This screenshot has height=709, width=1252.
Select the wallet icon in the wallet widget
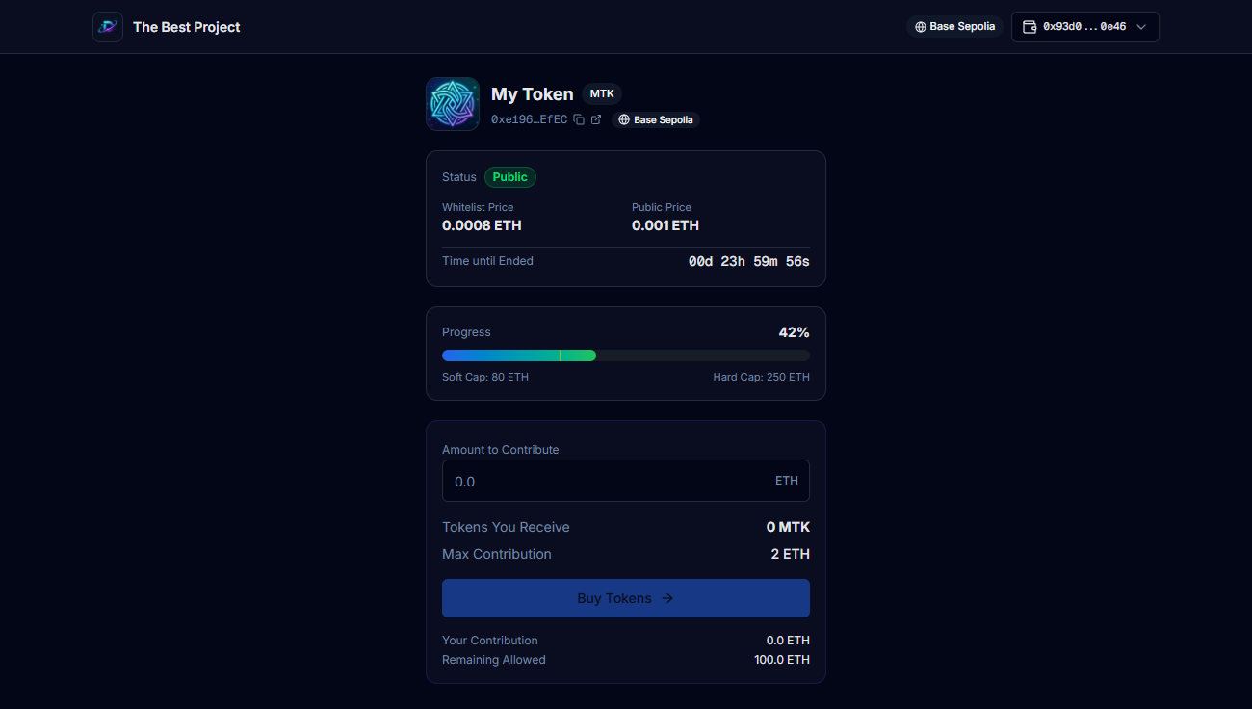click(x=1030, y=26)
